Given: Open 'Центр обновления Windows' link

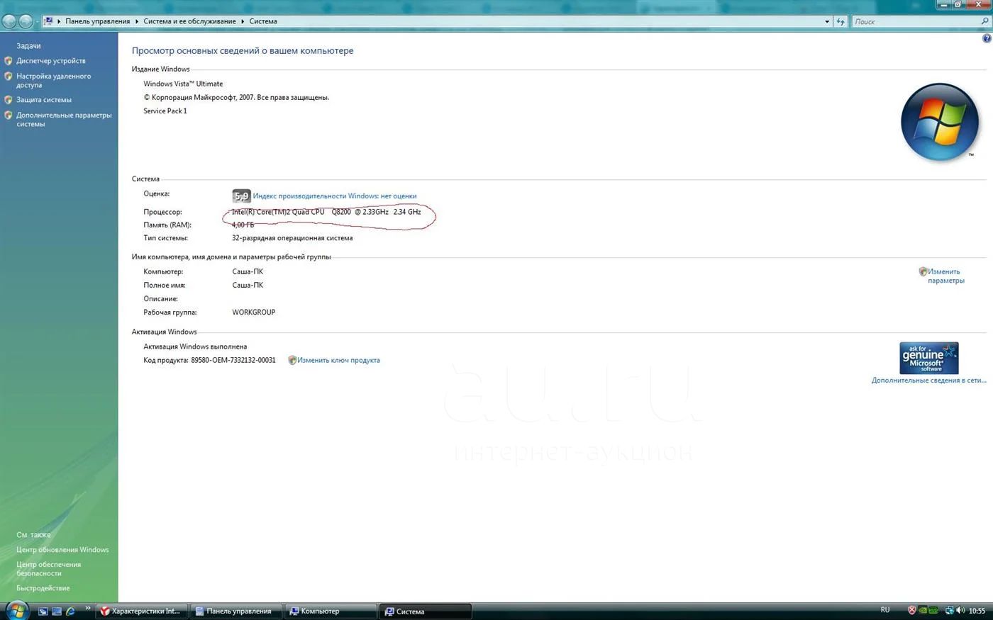Looking at the screenshot, I should coord(62,550).
